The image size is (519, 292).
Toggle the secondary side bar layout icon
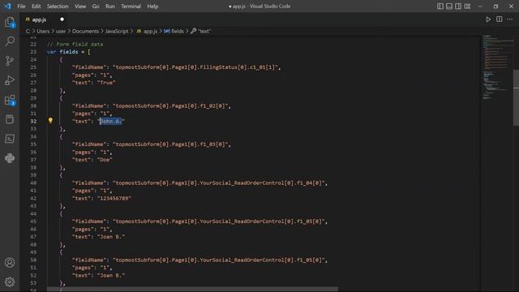click(x=458, y=6)
